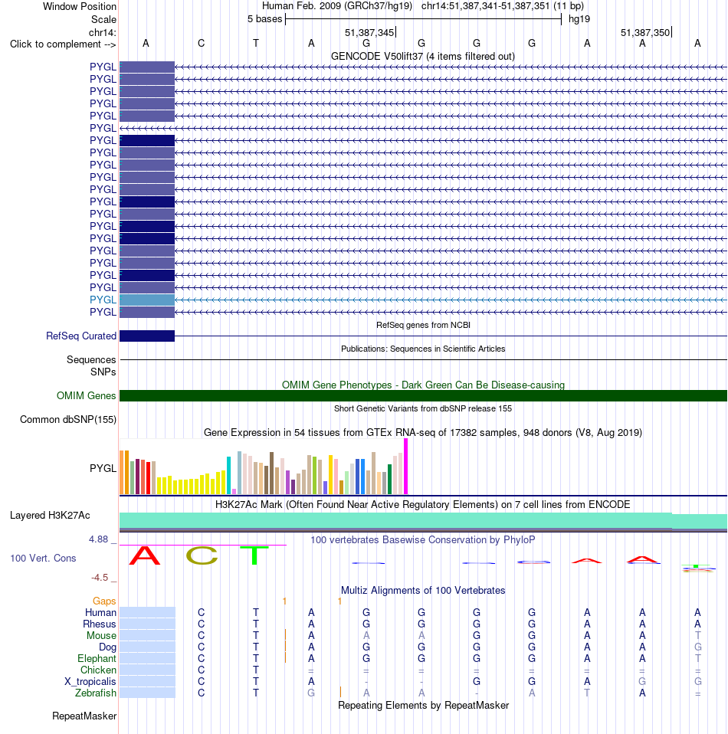Open 'Short Genetic Variants from dbSNP release 155'
This screenshot has height=734, width=728.
[x=423, y=408]
